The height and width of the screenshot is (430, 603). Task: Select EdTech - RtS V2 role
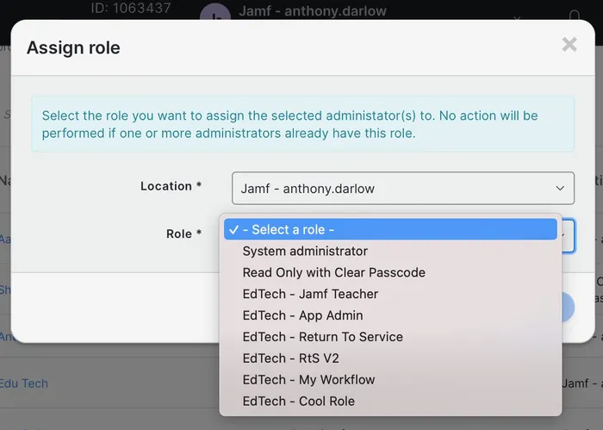click(390, 358)
